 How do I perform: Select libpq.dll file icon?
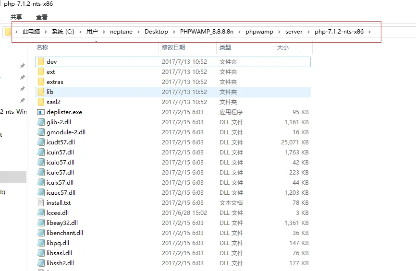point(41,243)
